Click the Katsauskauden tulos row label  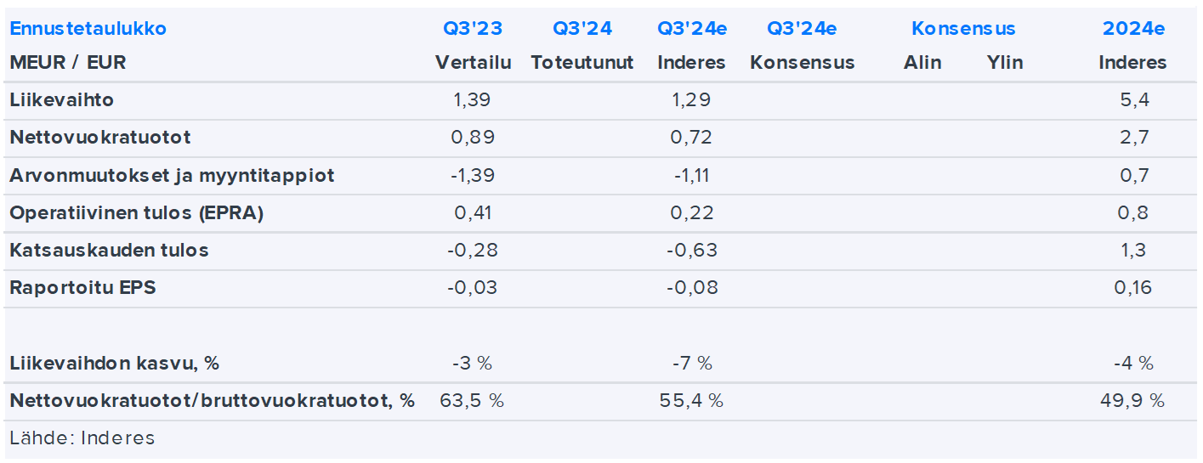(109, 251)
